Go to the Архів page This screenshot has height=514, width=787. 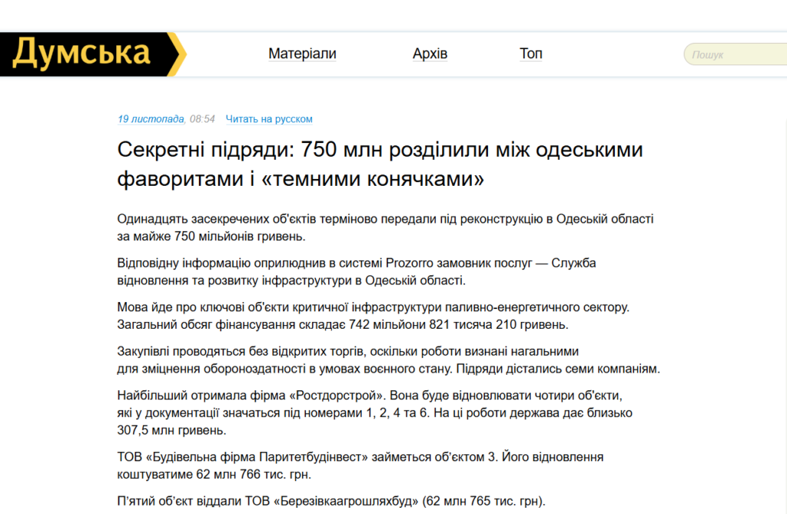[430, 54]
